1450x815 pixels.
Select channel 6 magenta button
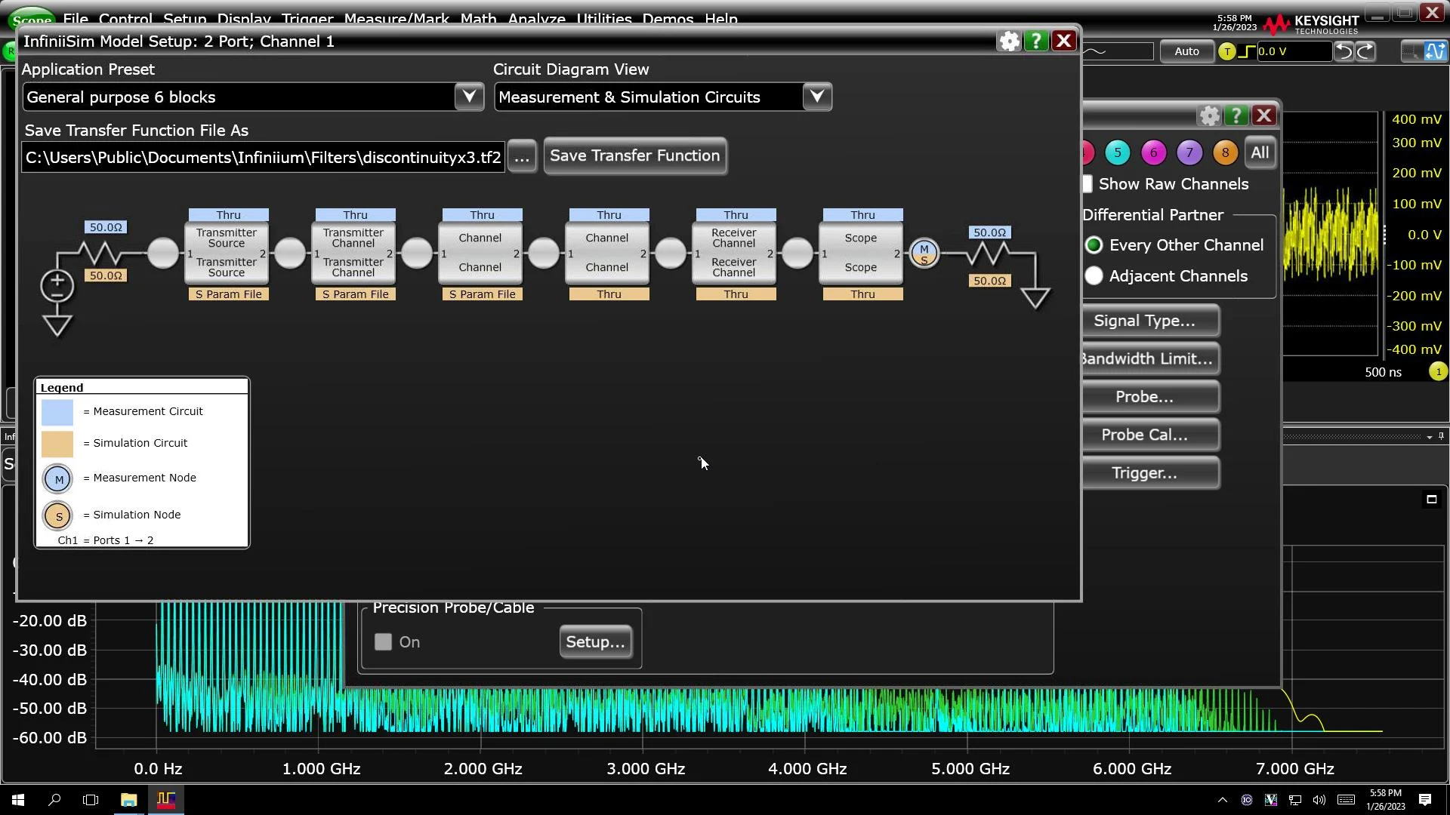[x=1153, y=153]
